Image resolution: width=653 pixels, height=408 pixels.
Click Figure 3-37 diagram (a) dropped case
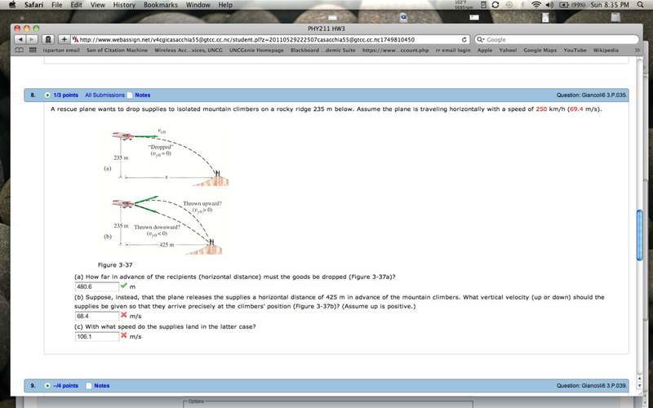(166, 157)
